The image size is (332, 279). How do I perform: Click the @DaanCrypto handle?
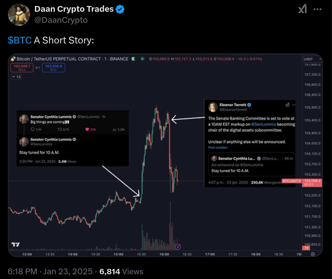point(61,20)
